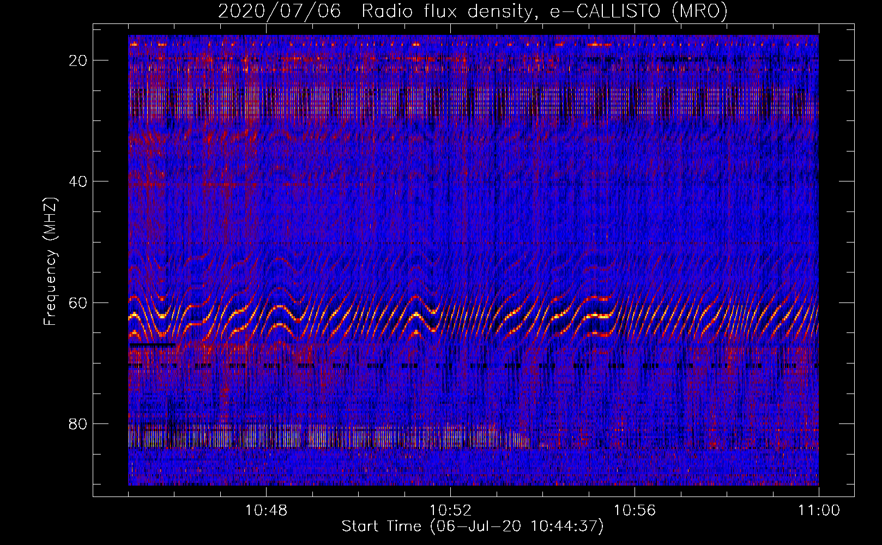Click the 80 MHz frequency tick label

[x=78, y=423]
